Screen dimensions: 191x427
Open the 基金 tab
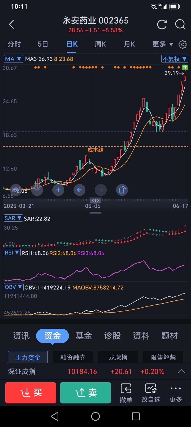coord(84,336)
